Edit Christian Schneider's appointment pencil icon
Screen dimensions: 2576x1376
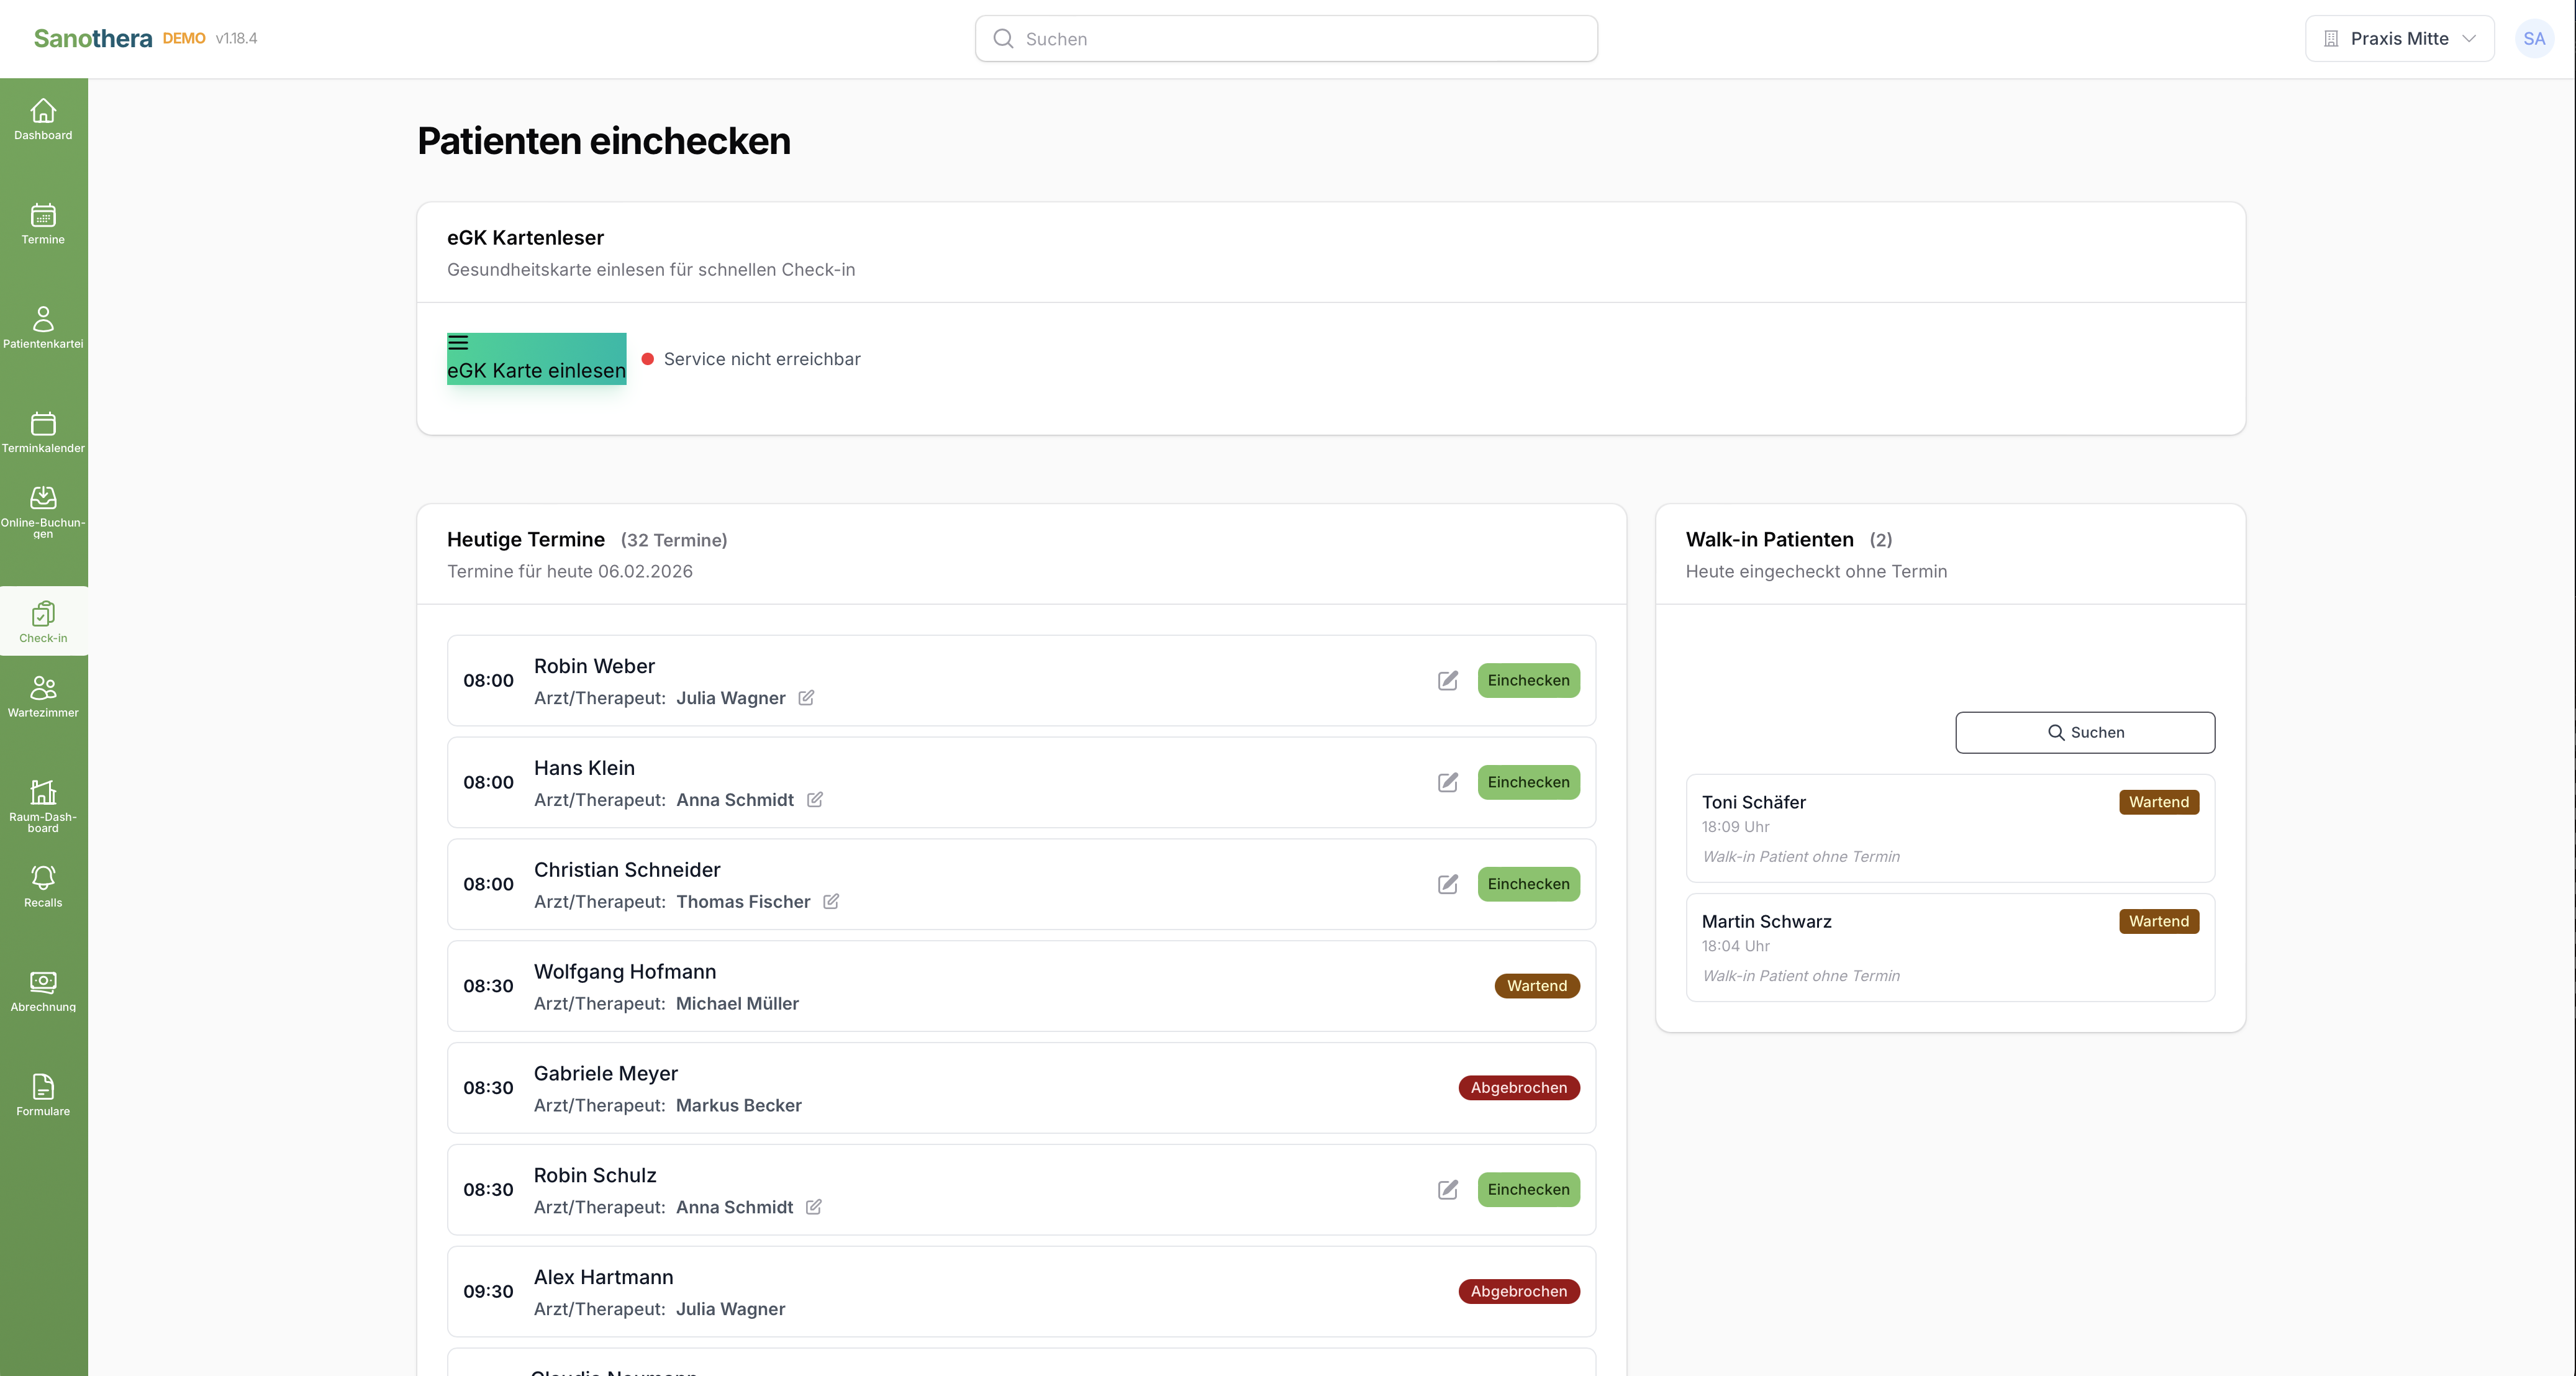[x=1448, y=884]
